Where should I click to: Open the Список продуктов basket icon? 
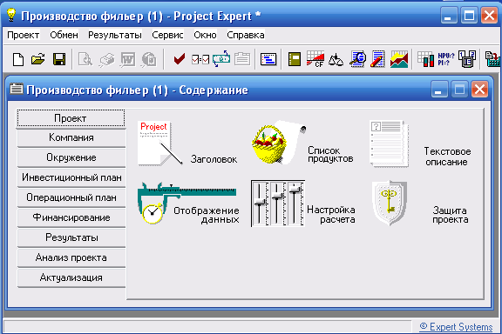pyautogui.click(x=279, y=143)
